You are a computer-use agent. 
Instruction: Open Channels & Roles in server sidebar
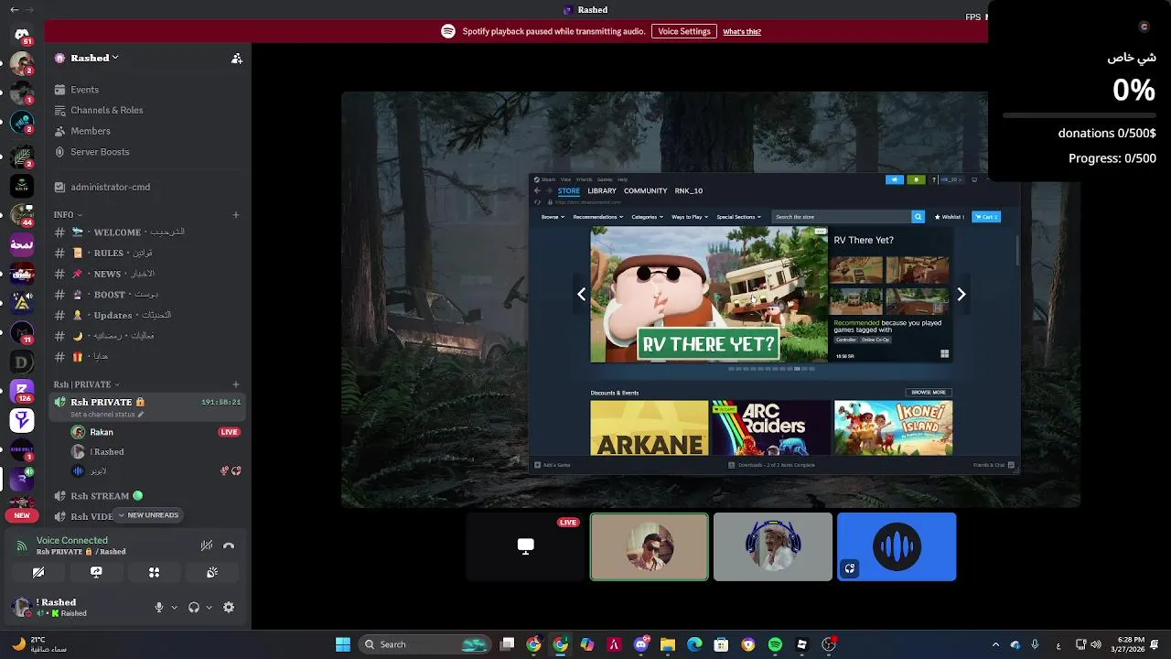click(107, 110)
